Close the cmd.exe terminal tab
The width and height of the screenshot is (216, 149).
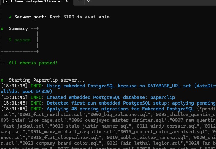pos(66,1)
